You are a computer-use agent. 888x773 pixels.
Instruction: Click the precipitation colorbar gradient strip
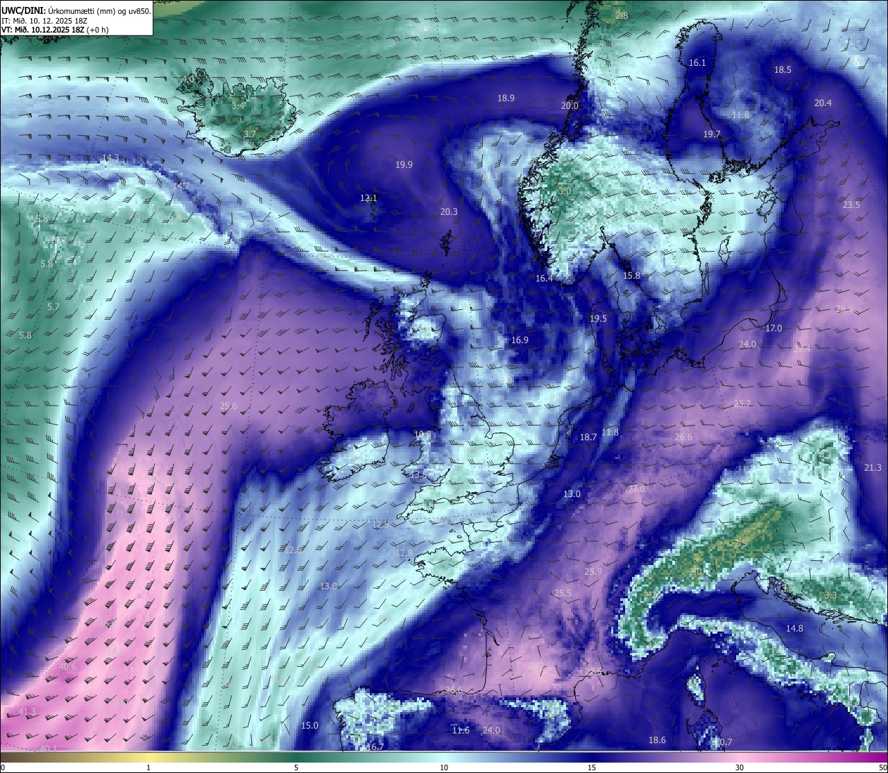[x=444, y=757]
